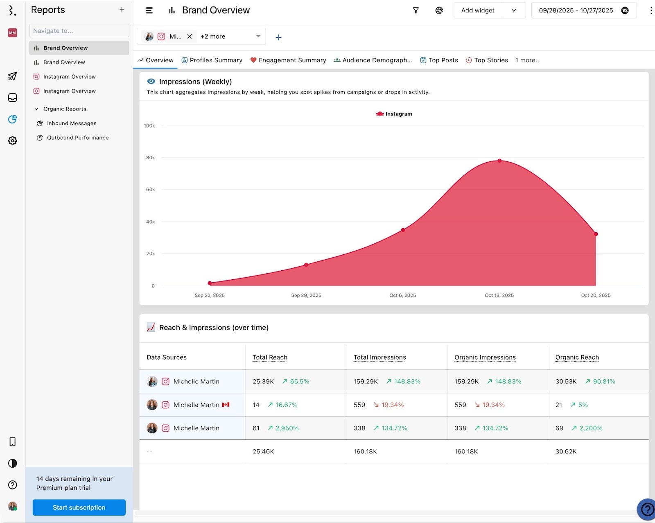This screenshot has height=523, width=655.
Task: Click the globe timezone icon in the toolbar
Action: pos(439,11)
